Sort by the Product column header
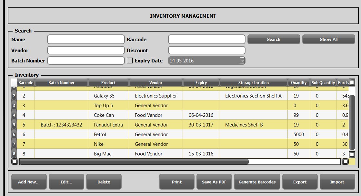 (x=108, y=83)
